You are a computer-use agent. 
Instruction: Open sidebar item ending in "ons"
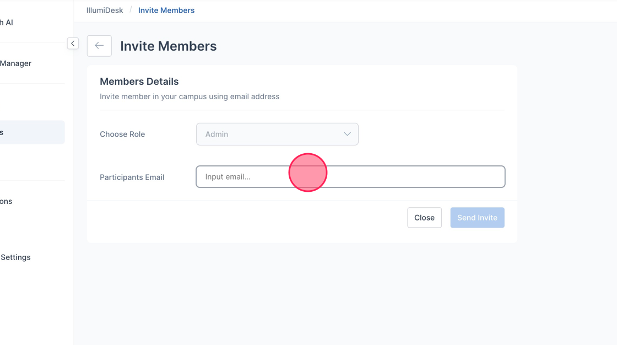6,201
